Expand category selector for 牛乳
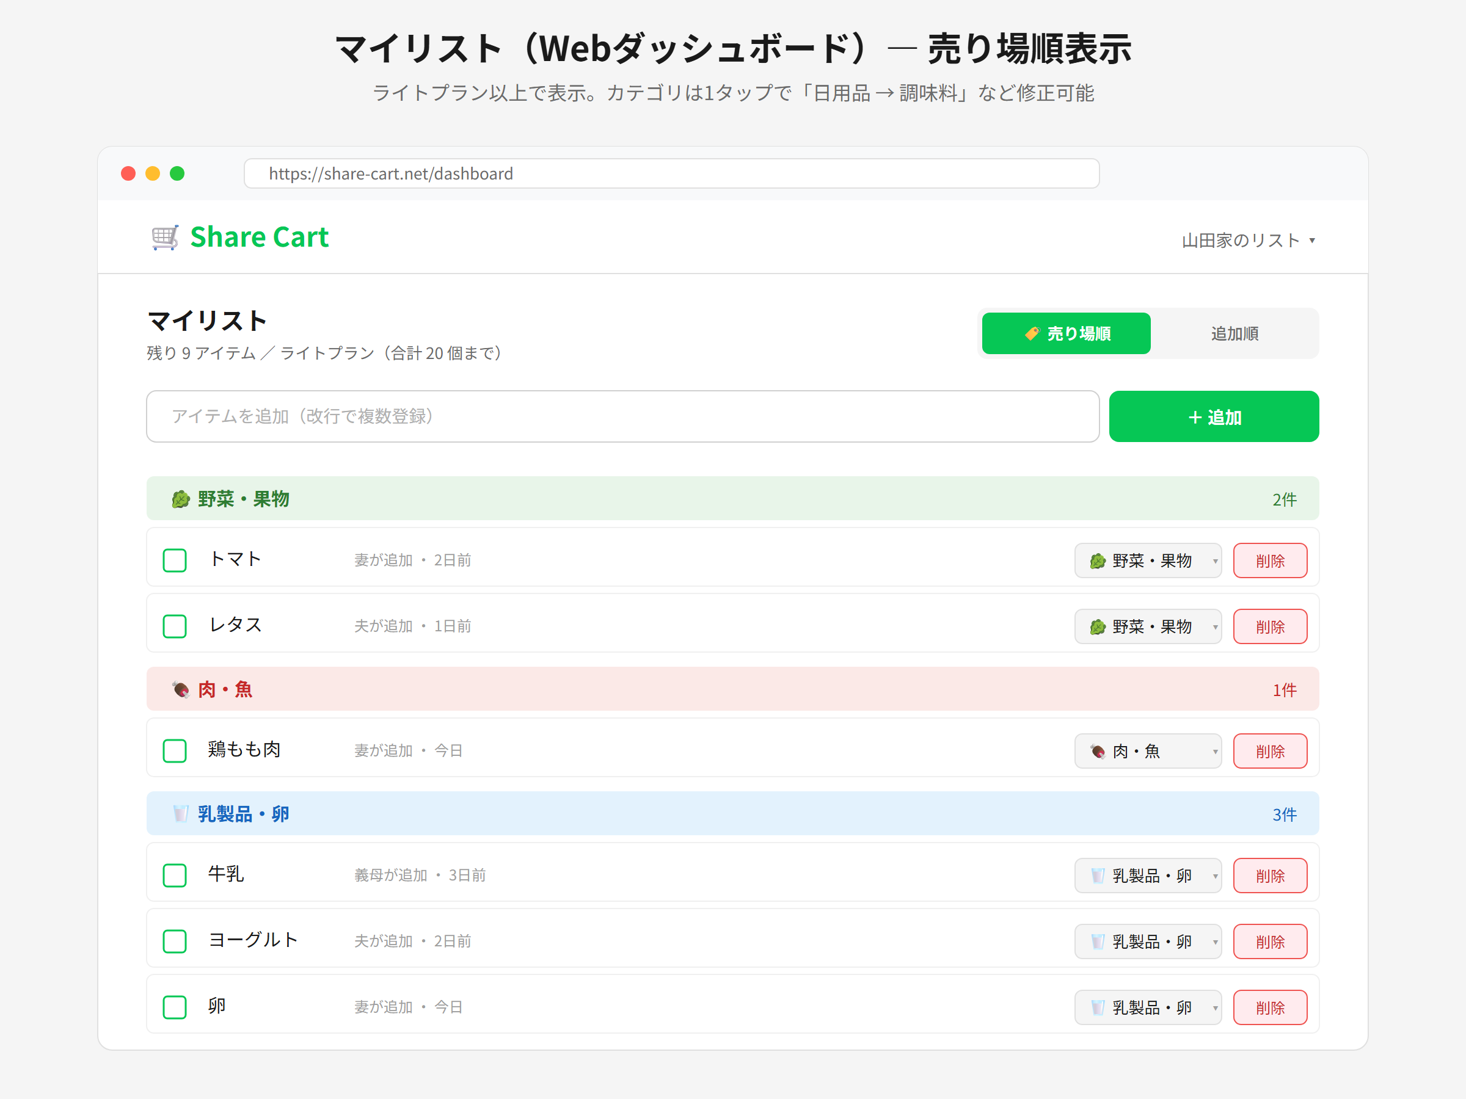 tap(1148, 875)
